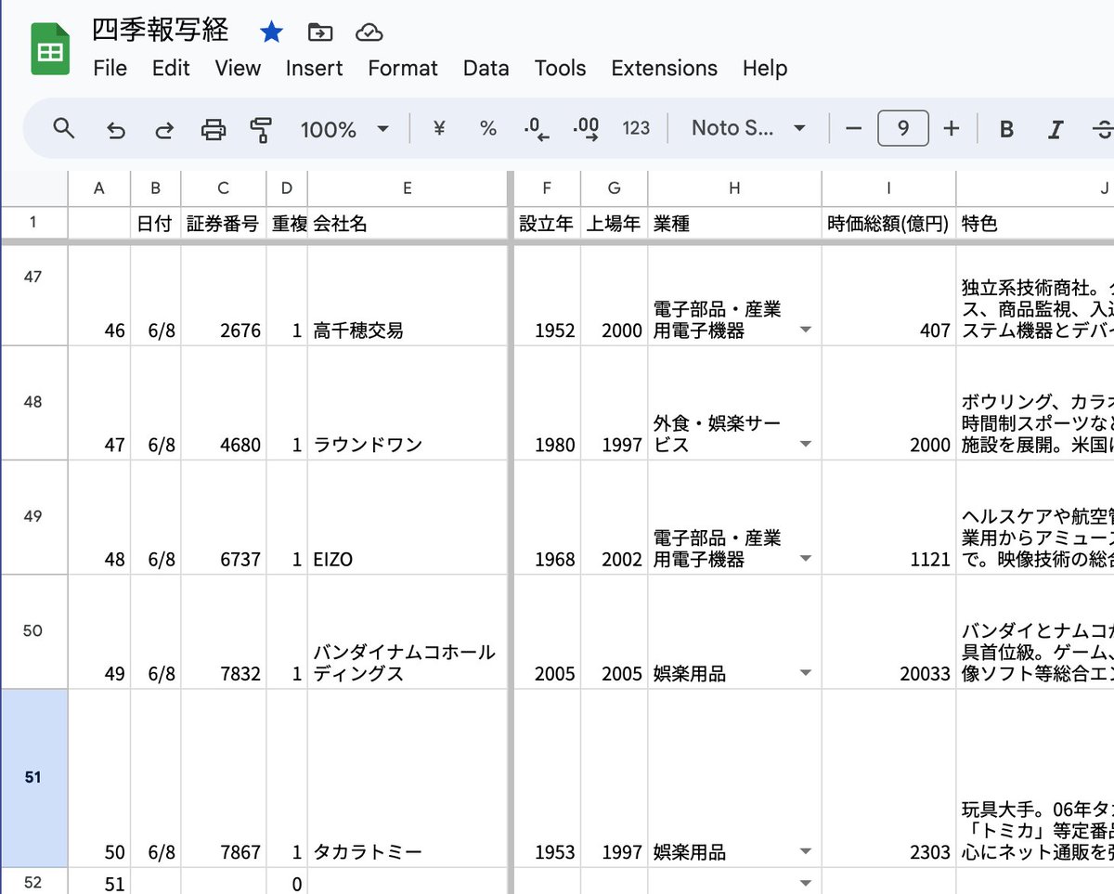Open the 業種 dropdown for タカラトミー row
Screen dimensions: 1114x894
tap(804, 852)
